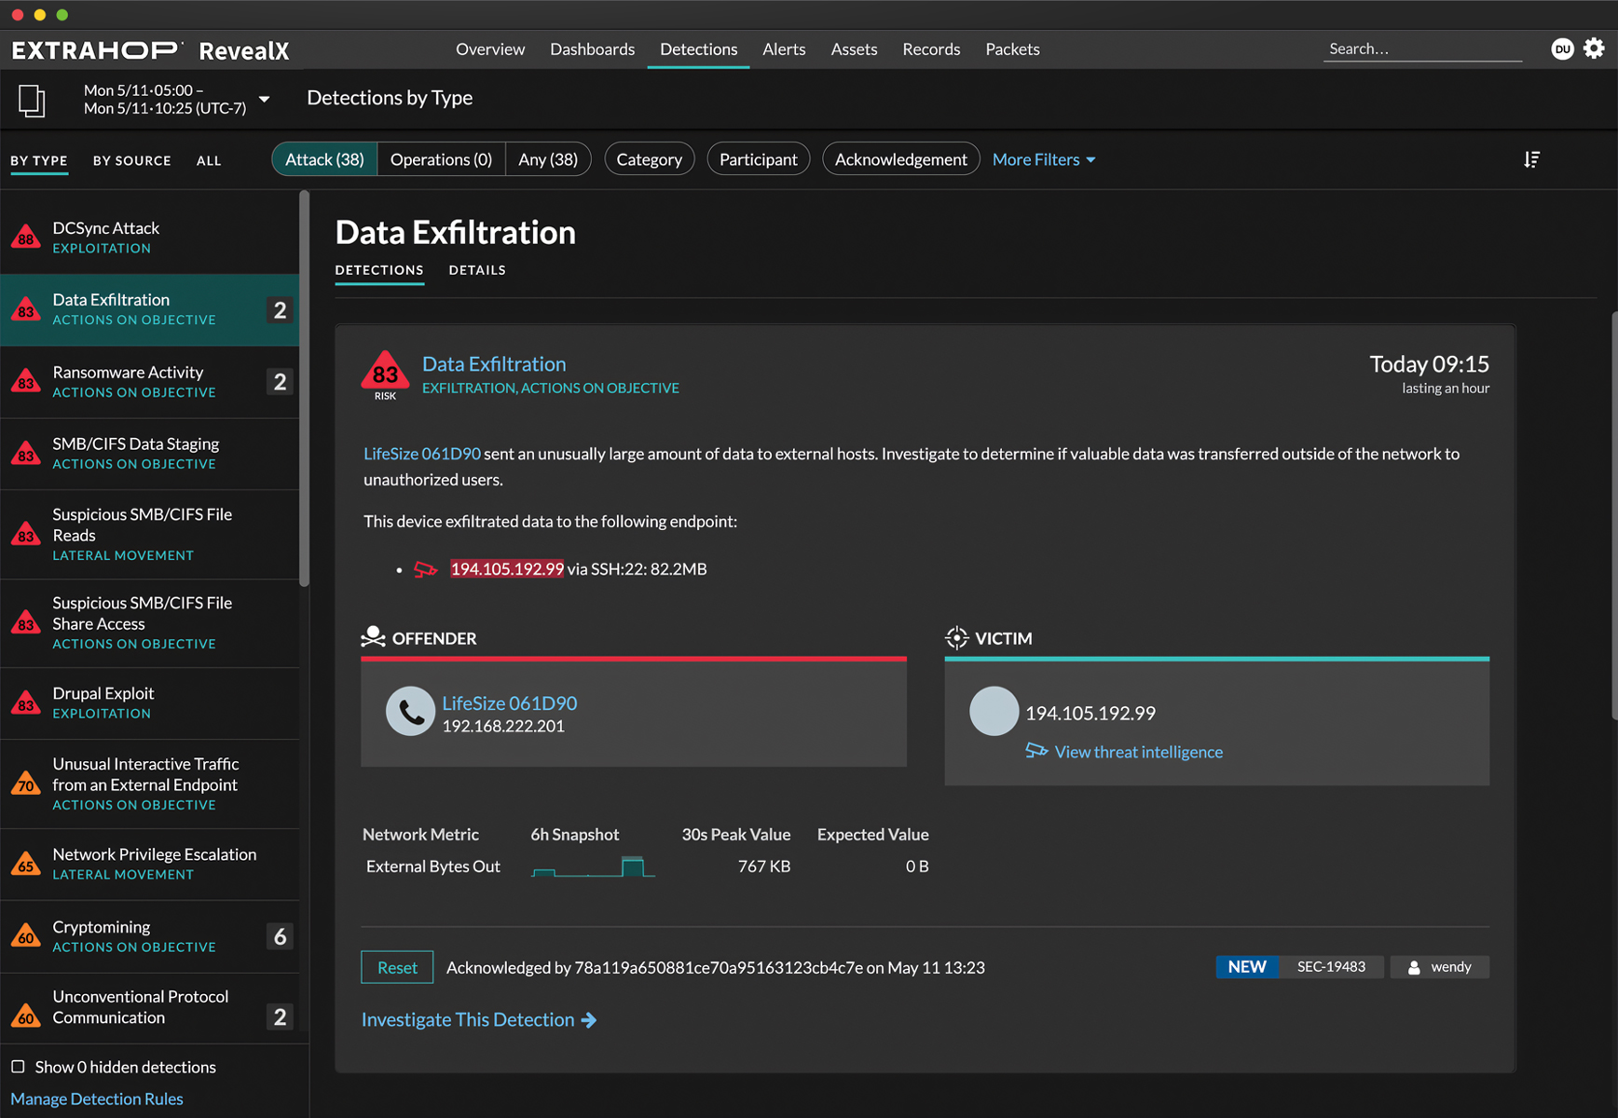The height and width of the screenshot is (1118, 1618).
Task: Click the user icon on wendy assignee tag
Action: click(x=1414, y=967)
